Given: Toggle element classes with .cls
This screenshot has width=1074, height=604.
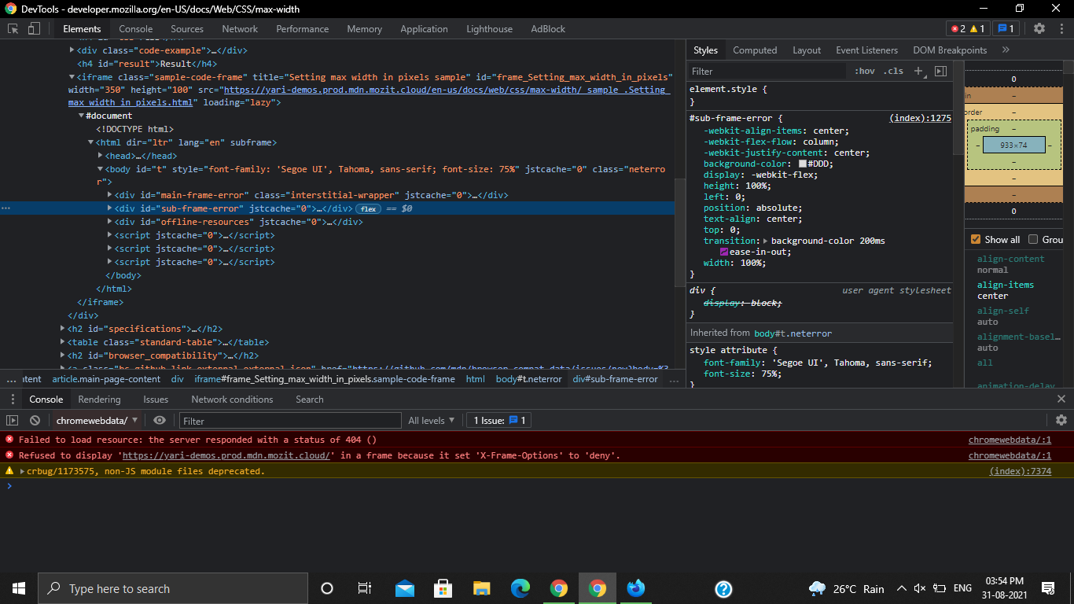Looking at the screenshot, I should pos(893,71).
